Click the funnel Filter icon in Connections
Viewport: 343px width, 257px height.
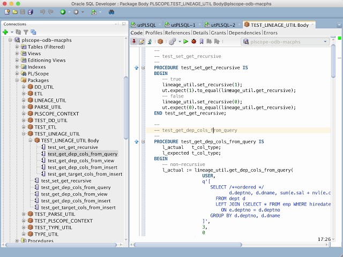(x=26, y=32)
